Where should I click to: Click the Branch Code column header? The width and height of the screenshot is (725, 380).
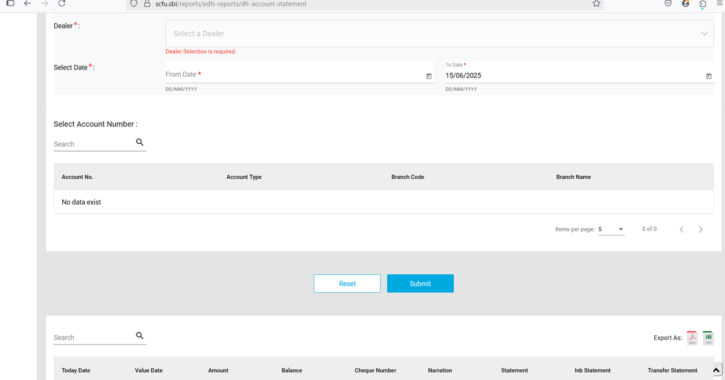(x=408, y=177)
